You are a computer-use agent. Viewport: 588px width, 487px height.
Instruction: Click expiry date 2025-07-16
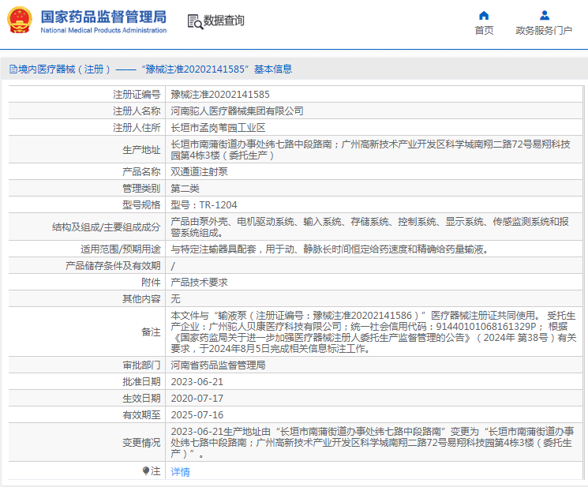tap(197, 414)
